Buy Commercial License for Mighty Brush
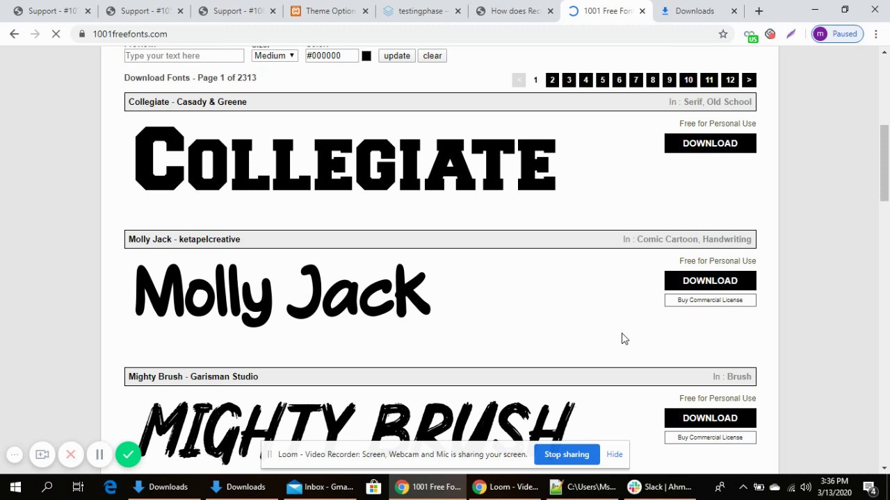 point(710,437)
